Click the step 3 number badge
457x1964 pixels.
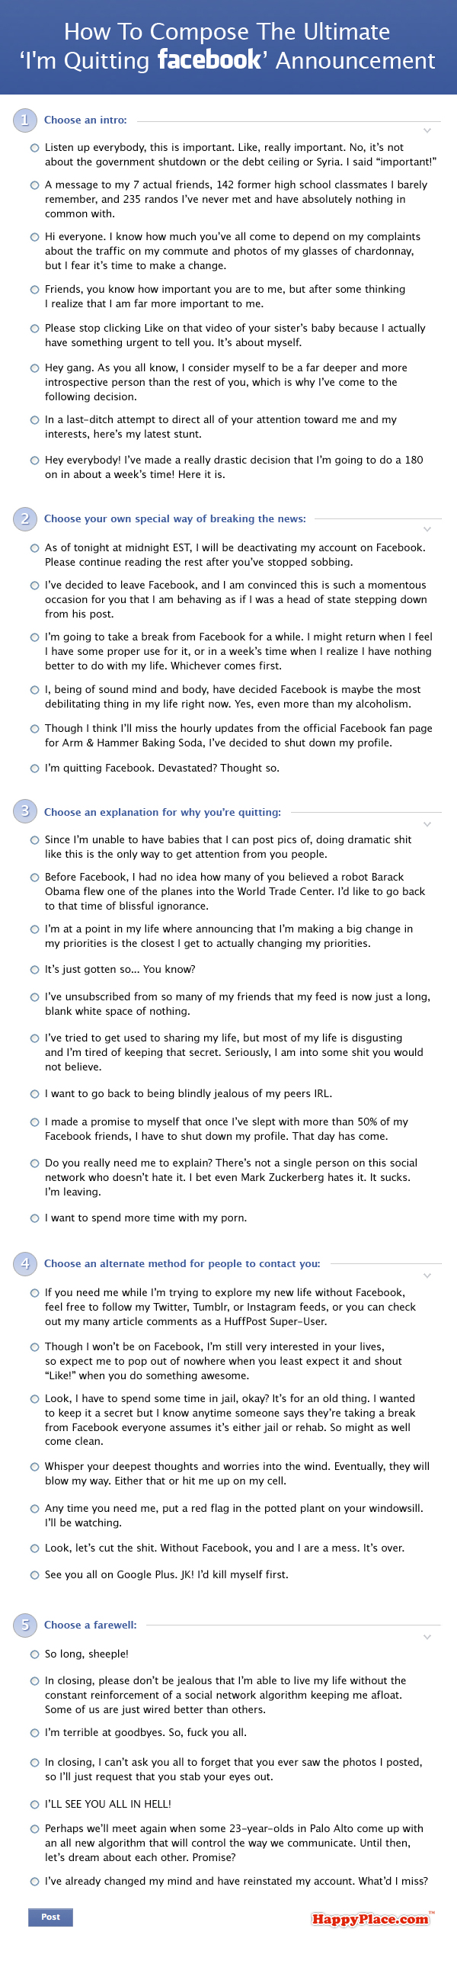[24, 811]
